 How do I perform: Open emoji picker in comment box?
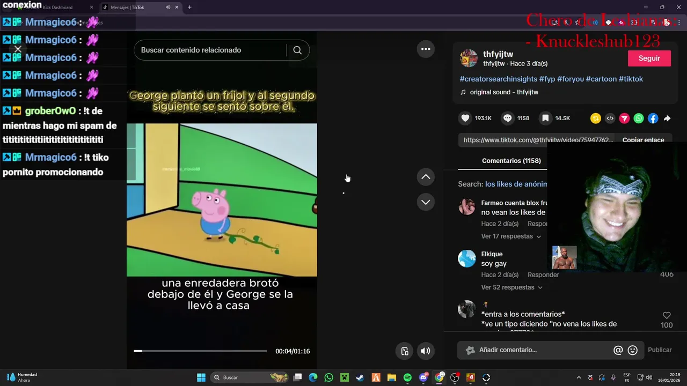(x=633, y=350)
